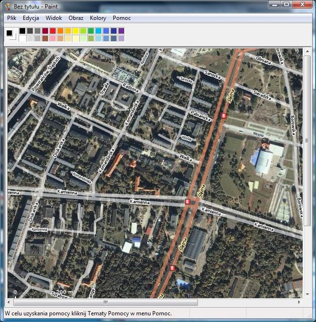Image resolution: width=316 pixels, height=322 pixels.
Task: Select the tan light-orange swatch
Action: (60, 38)
